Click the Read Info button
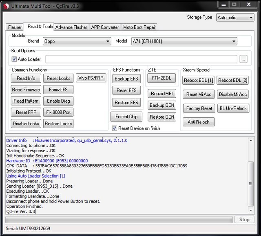Image resolution: width=261 pixels, height=236 pixels. coord(26,78)
